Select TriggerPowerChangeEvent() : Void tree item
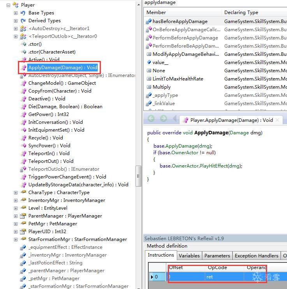 [x=67, y=177]
